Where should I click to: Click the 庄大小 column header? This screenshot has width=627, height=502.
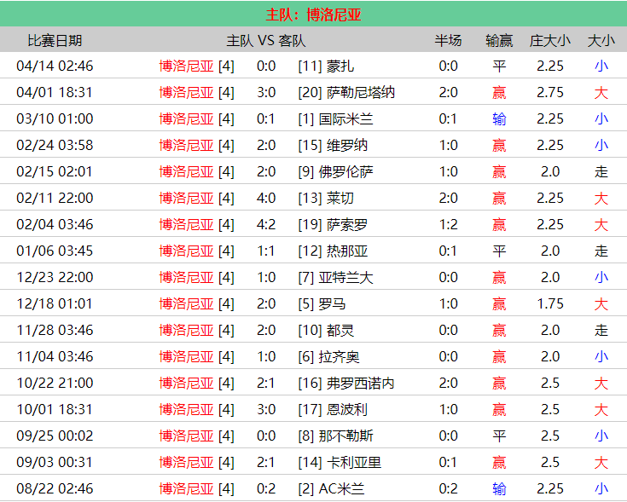coord(549,40)
